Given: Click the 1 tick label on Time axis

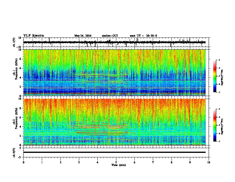Looking at the screenshot, I should pyautogui.click(x=42, y=162).
